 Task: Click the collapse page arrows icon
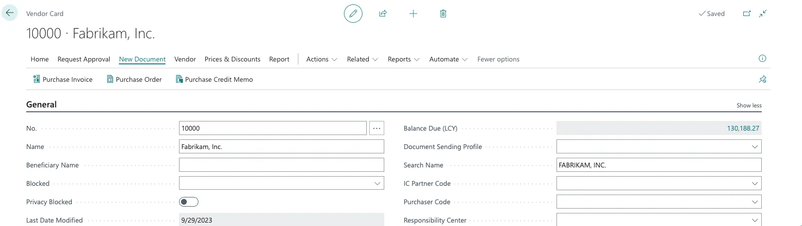(x=763, y=14)
